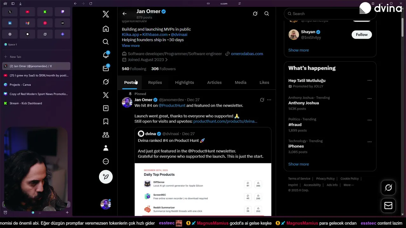
Task: Show more who-to-follow suggestions
Action: coord(298,50)
